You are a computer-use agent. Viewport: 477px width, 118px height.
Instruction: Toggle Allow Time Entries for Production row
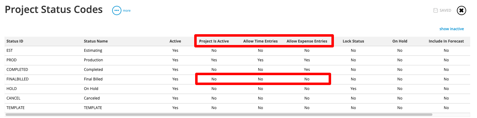pos(260,60)
